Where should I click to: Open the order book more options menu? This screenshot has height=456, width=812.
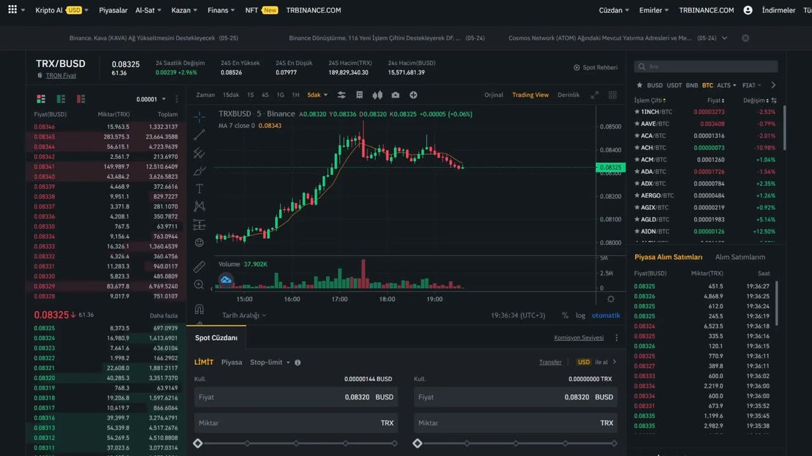[177, 99]
